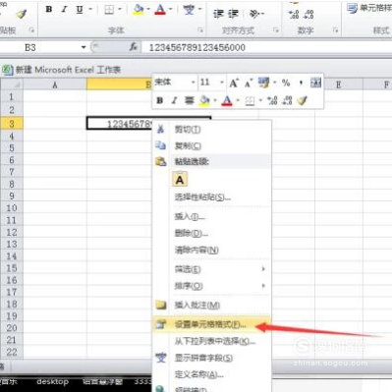Screen dimensions: 392x392
Task: Apply the ribbon fill color bucket
Action: coord(139,10)
